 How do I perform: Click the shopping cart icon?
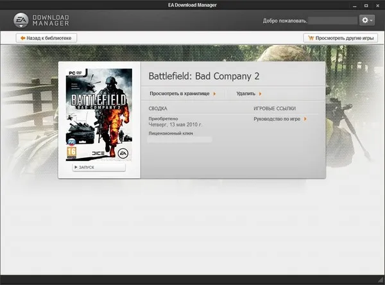[x=311, y=38]
